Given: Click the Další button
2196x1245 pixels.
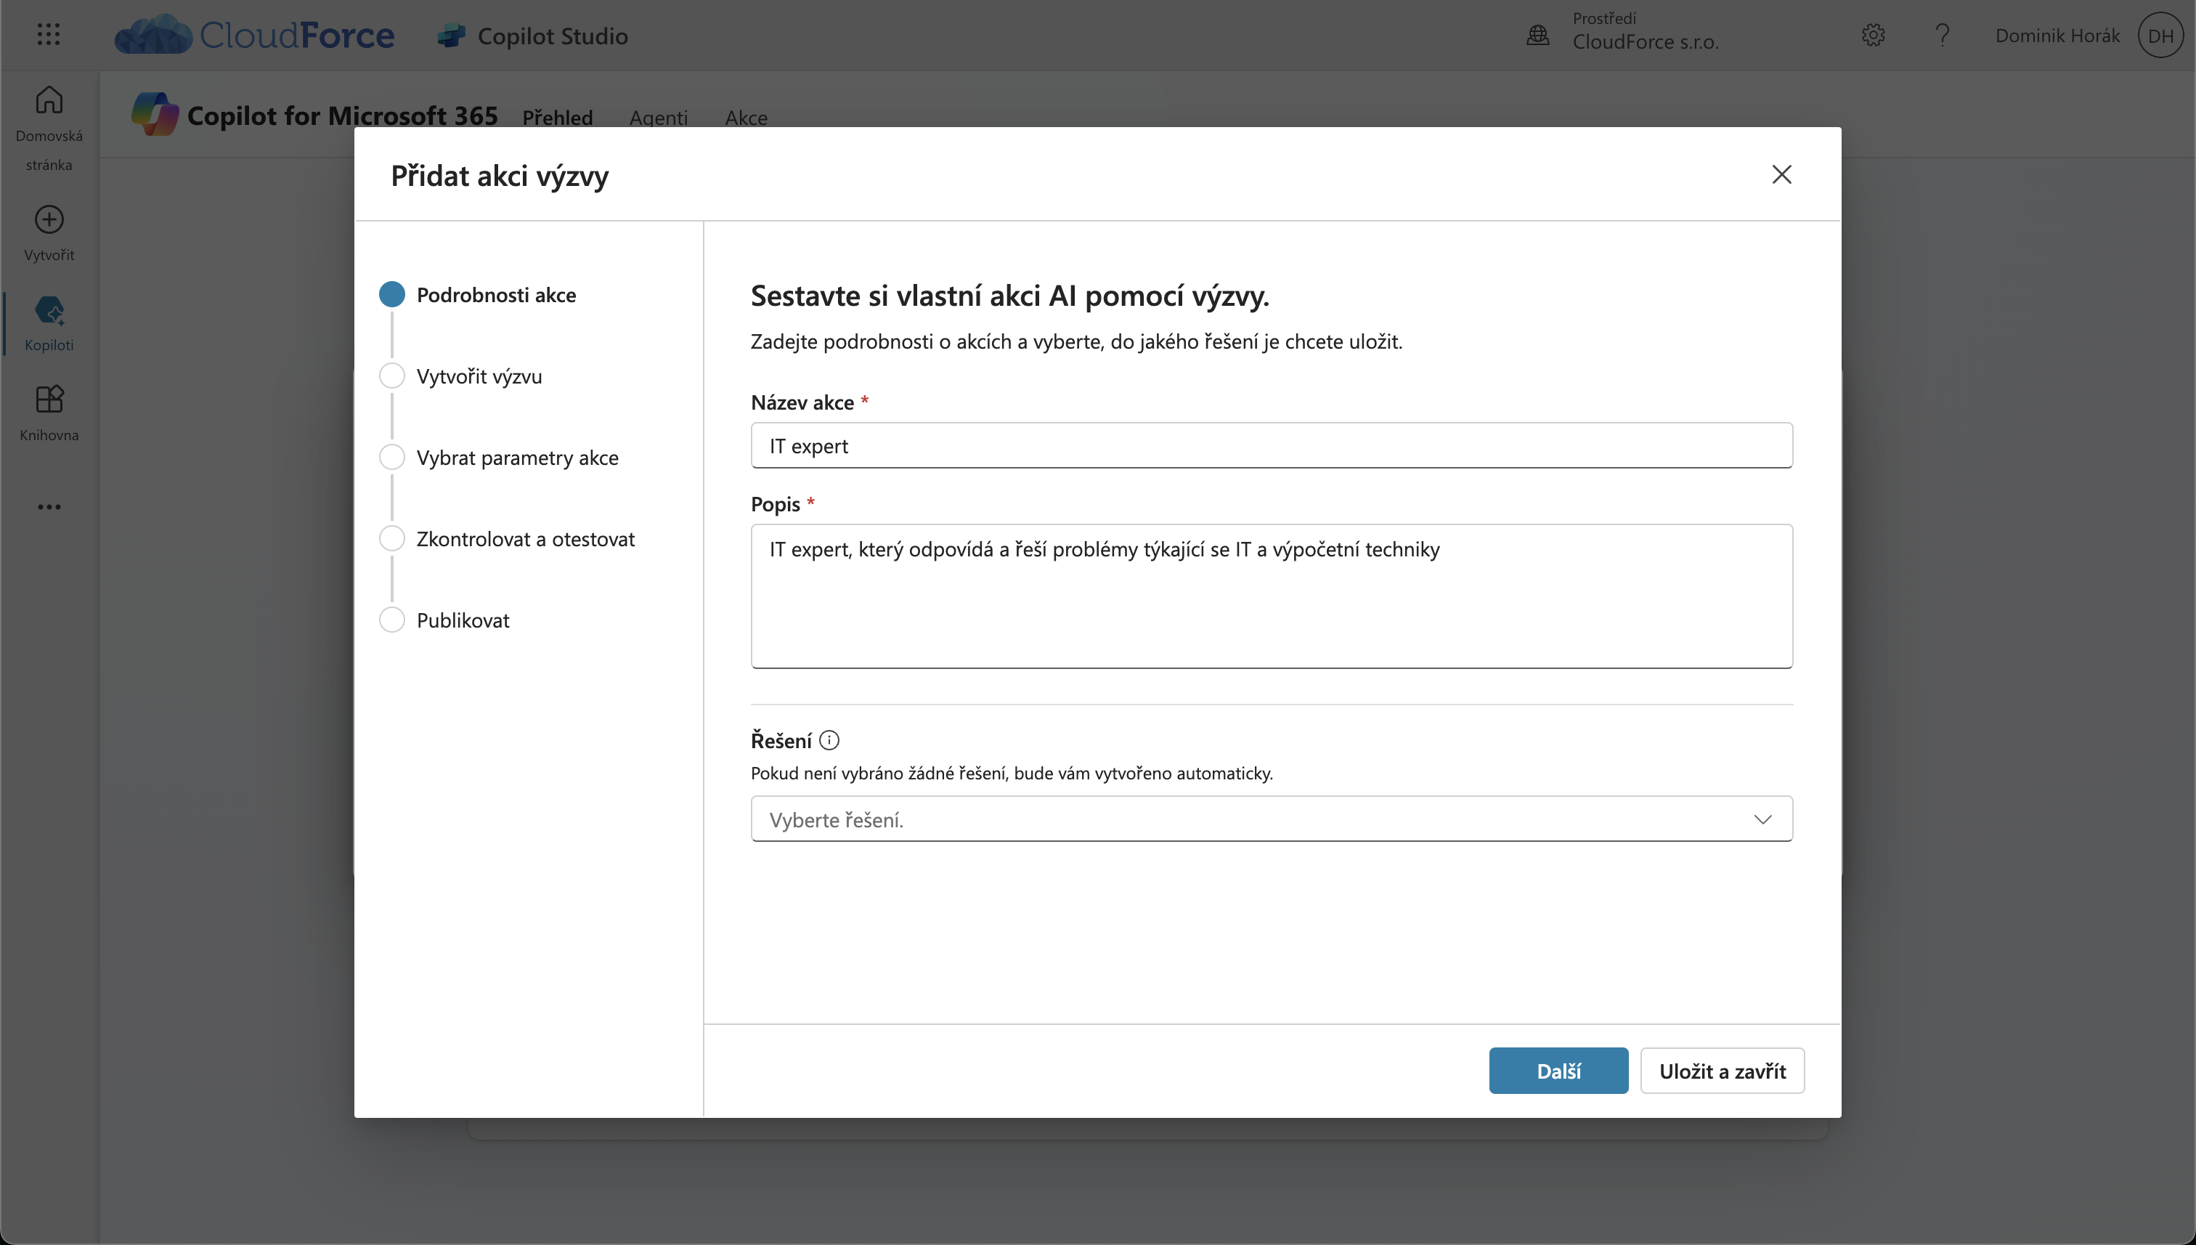Looking at the screenshot, I should [x=1558, y=1071].
